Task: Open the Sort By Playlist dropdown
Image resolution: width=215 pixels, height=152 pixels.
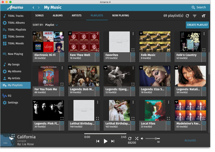Action: (52, 25)
